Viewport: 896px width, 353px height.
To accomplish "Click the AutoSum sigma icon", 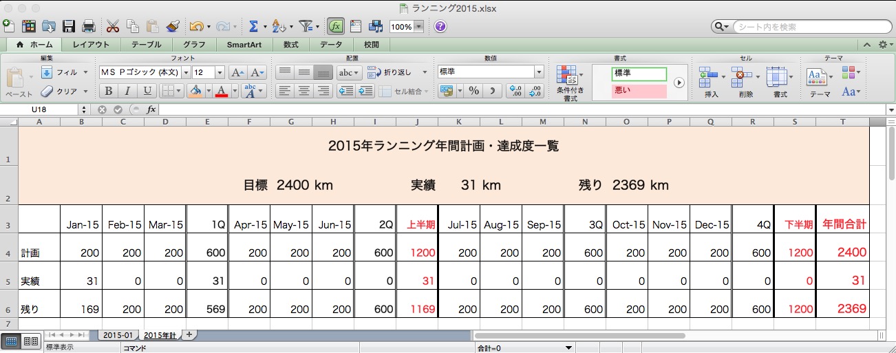I will tap(253, 27).
